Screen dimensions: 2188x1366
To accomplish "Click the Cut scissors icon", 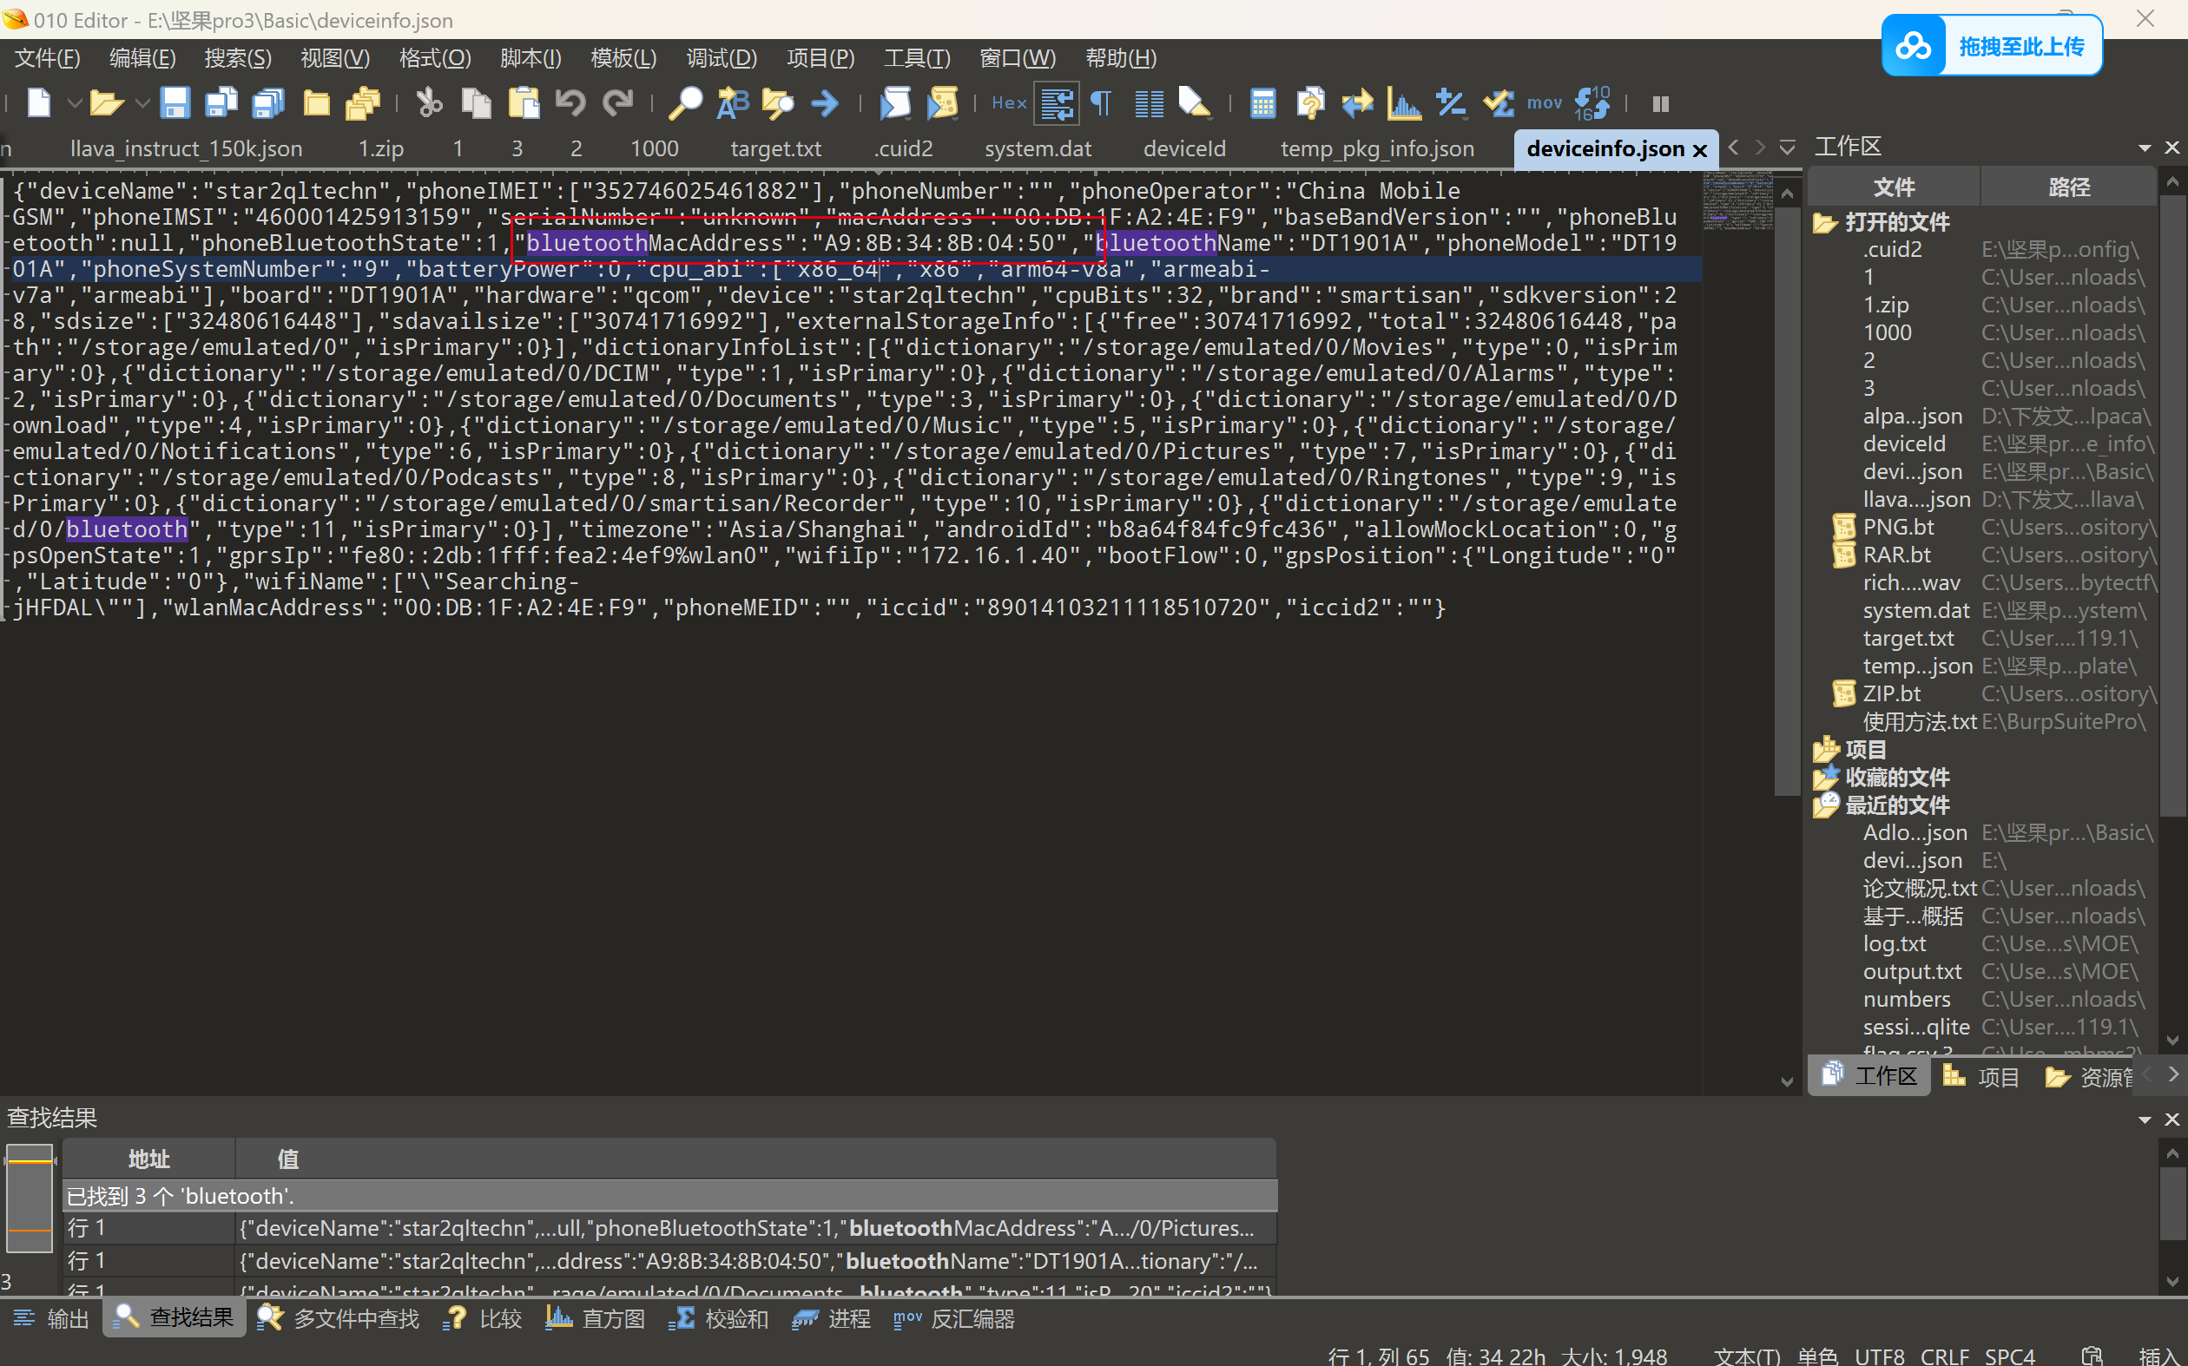I will click(x=428, y=103).
